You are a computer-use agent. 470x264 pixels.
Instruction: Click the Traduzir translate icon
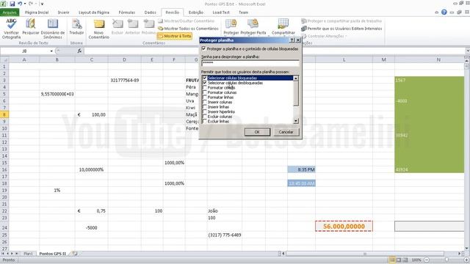(76, 24)
